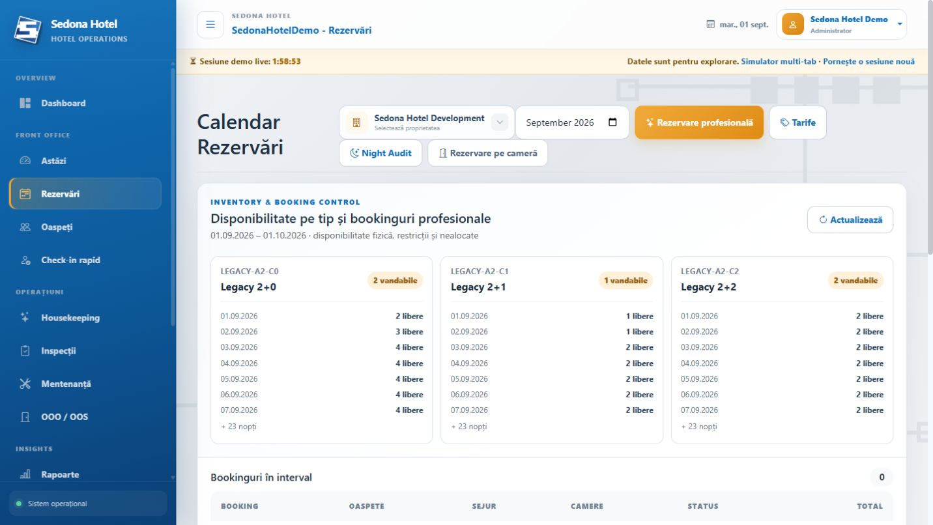Click the Pornește o sesiune nouă link

(869, 61)
